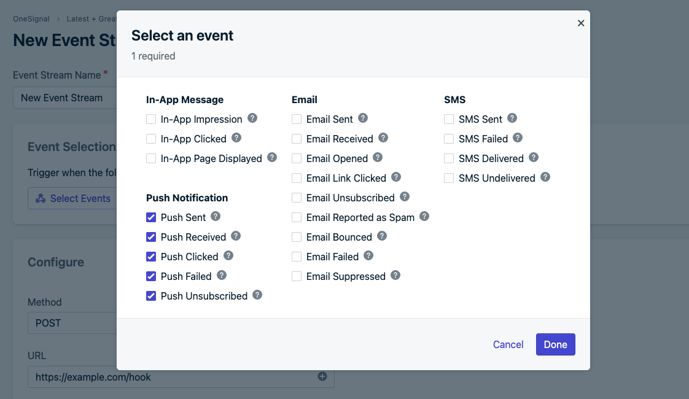Click the Select Events button behind dialog
The width and height of the screenshot is (689, 399).
[x=73, y=198]
